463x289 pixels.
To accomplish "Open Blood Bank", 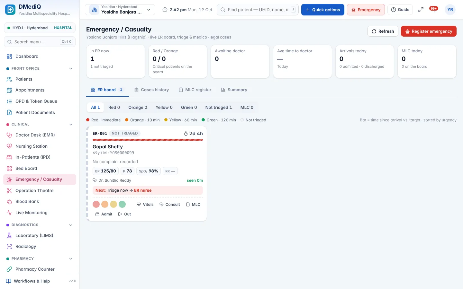I will pyautogui.click(x=40, y=201).
